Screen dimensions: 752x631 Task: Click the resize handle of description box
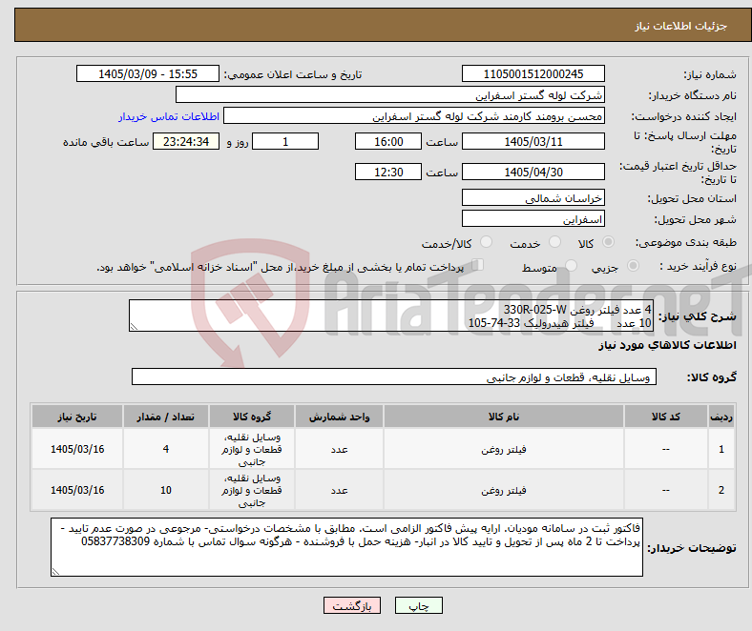[134, 327]
